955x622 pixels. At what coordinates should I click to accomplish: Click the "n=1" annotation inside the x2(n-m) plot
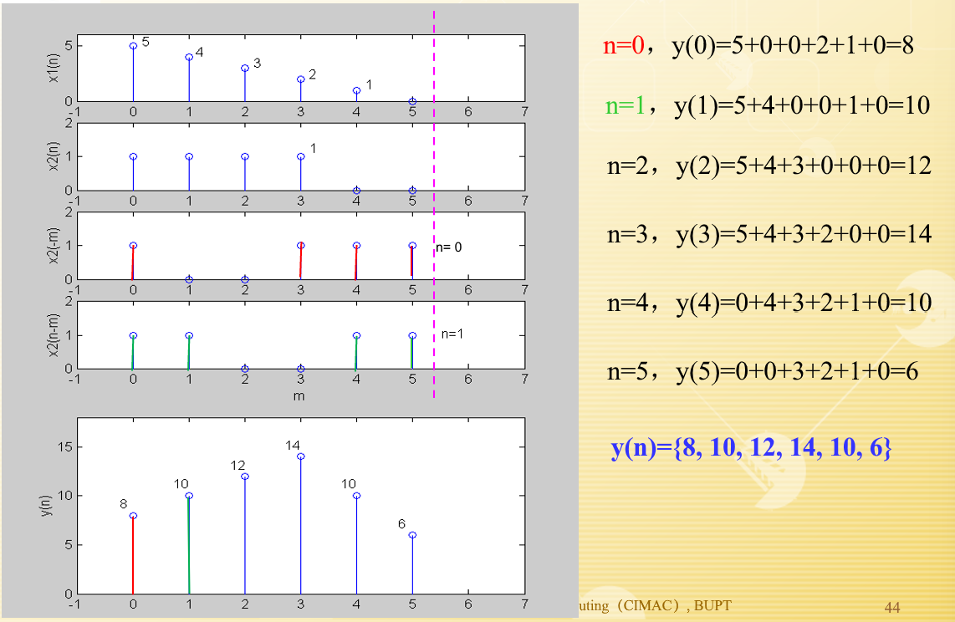pyautogui.click(x=452, y=334)
